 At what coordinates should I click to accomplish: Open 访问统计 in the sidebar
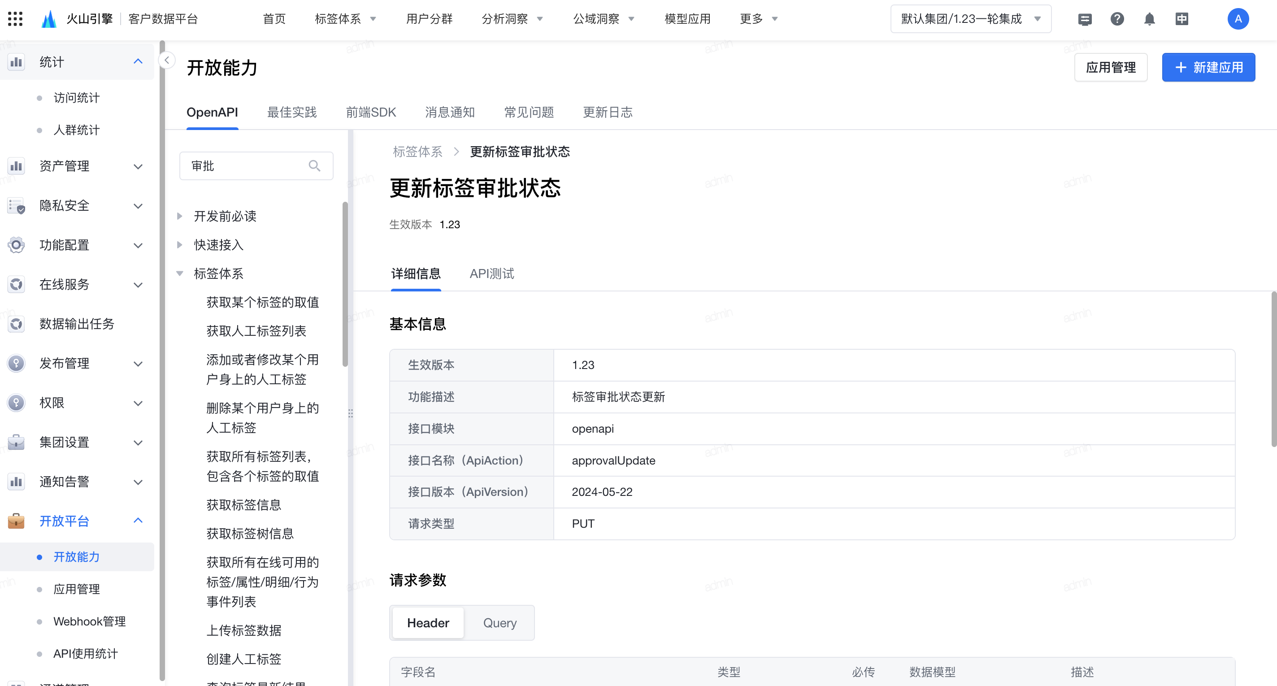[x=76, y=98]
